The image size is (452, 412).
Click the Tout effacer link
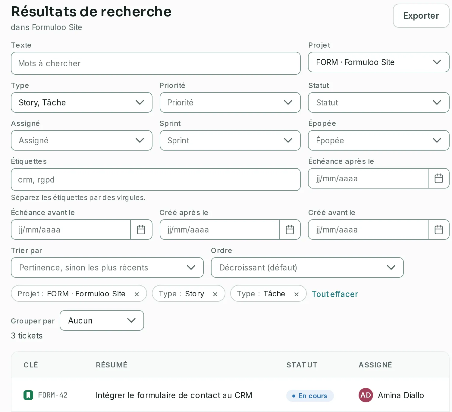click(x=335, y=294)
